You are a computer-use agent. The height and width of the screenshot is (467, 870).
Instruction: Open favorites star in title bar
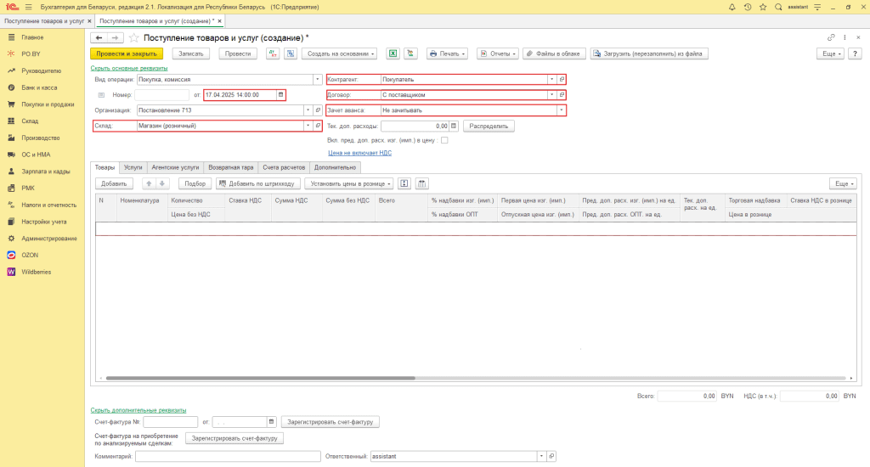763,7
